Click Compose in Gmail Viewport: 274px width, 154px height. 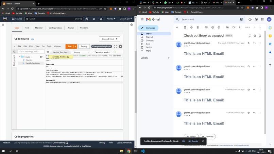tap(148, 28)
